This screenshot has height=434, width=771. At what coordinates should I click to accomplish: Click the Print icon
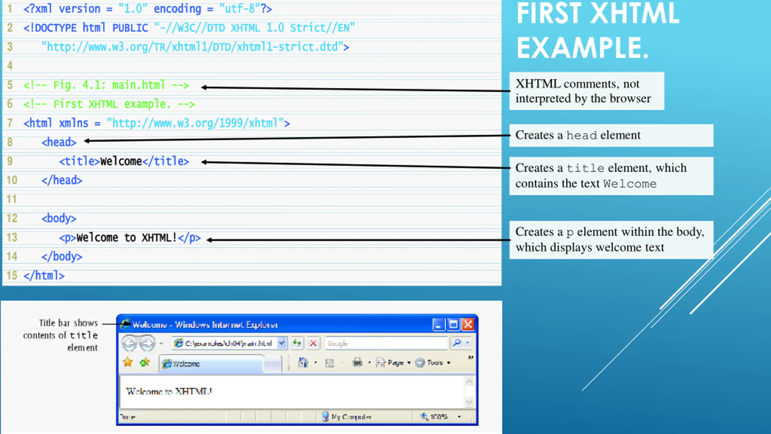click(357, 362)
